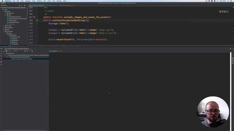Open the red-highlighted file in Types folder
The height and width of the screenshot is (131, 234).
pyautogui.click(x=11, y=24)
